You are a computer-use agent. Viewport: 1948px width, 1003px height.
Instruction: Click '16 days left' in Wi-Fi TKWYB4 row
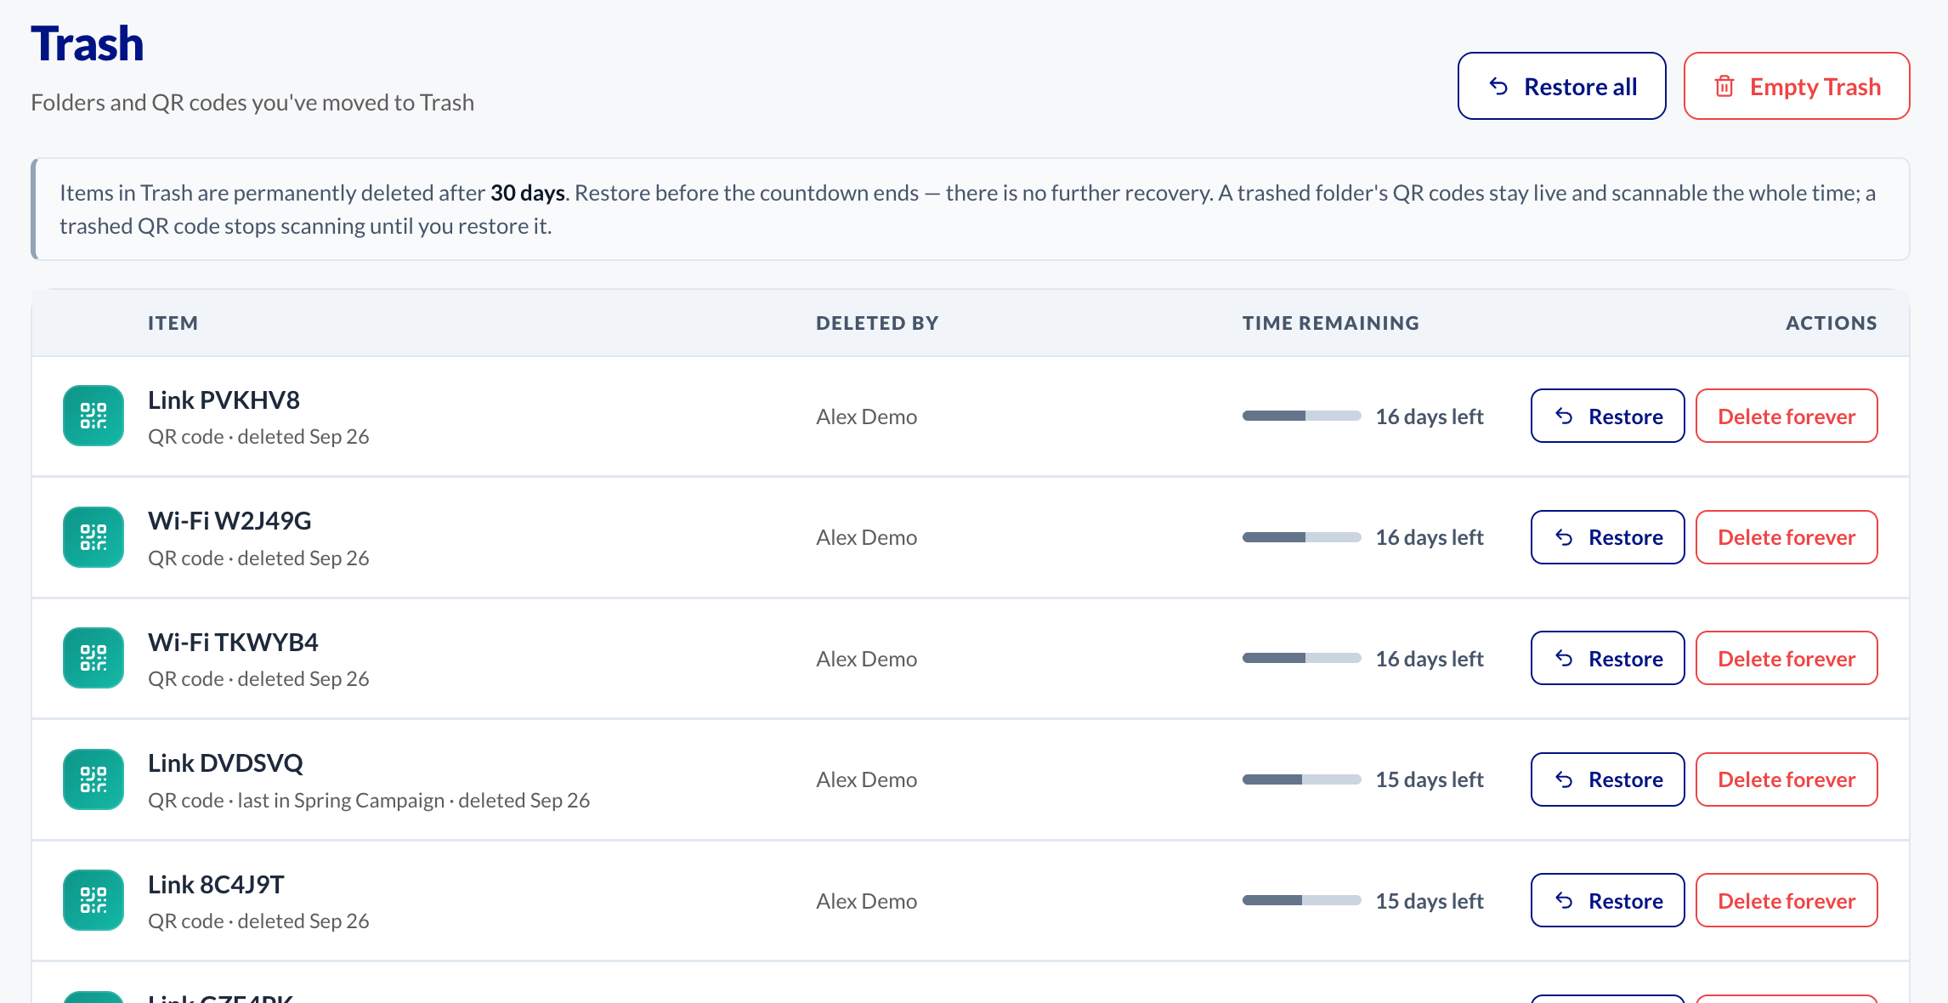click(x=1430, y=659)
